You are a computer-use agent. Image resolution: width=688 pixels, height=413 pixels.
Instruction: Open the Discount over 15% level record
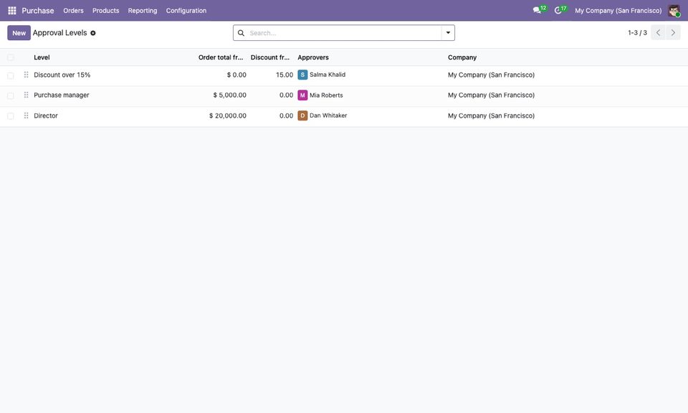click(62, 75)
